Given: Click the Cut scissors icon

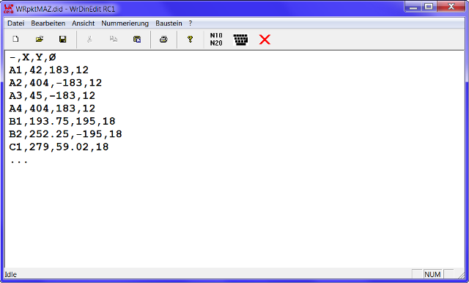Looking at the screenshot, I should 89,39.
